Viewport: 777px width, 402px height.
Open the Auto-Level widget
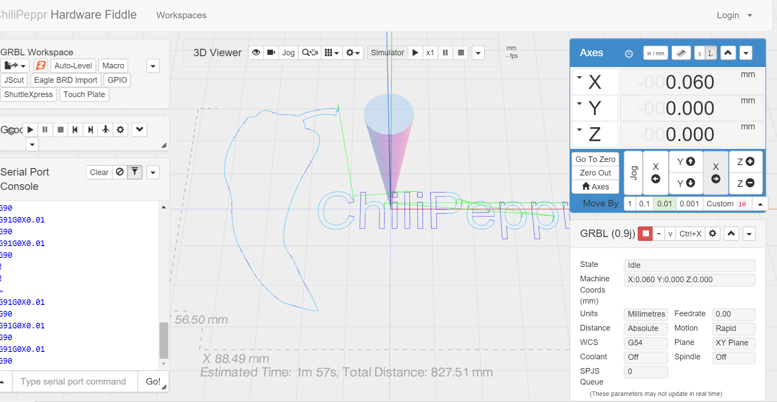pos(73,66)
